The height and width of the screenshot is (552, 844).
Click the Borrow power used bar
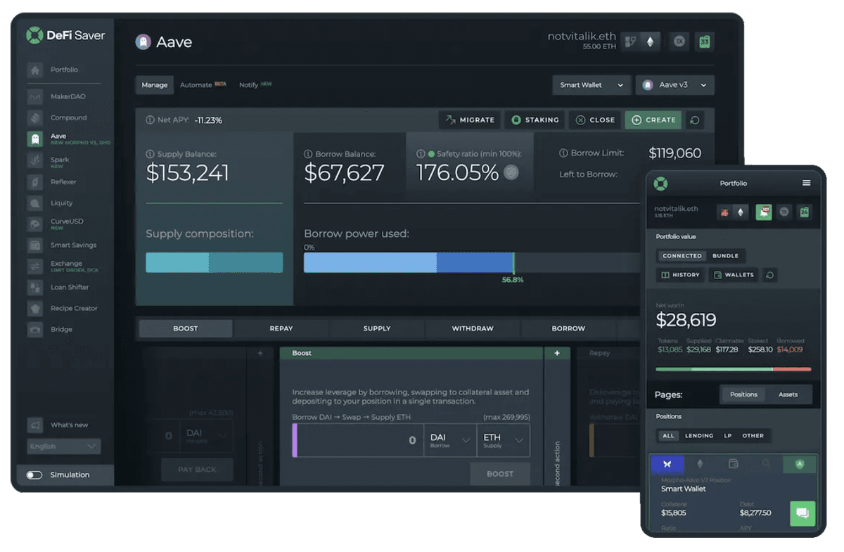click(471, 263)
